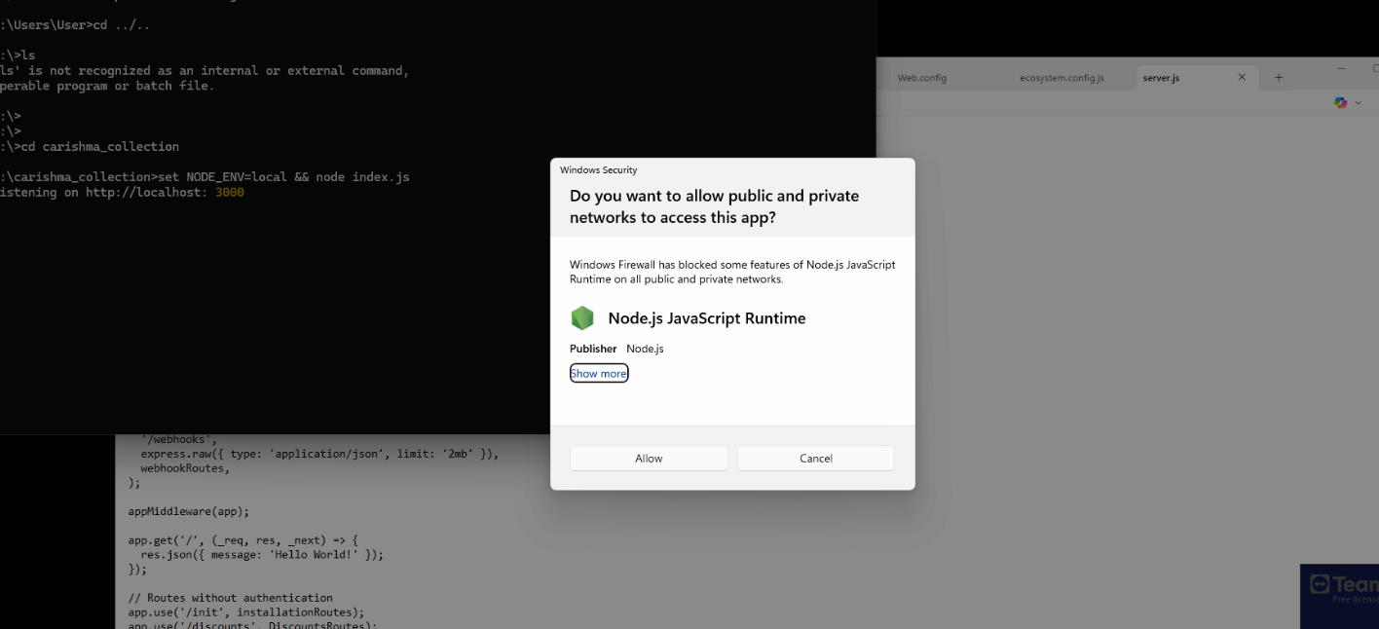Click the port number 3000 in terminal
This screenshot has width=1379, height=629.
coord(230,193)
